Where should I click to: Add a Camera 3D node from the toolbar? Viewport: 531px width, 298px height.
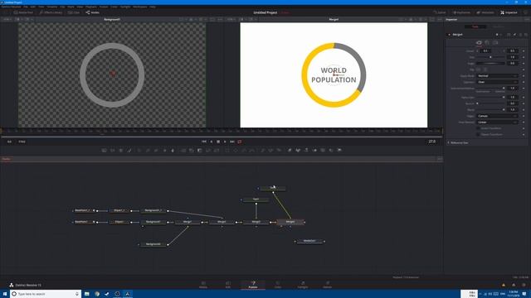[x=323, y=150]
